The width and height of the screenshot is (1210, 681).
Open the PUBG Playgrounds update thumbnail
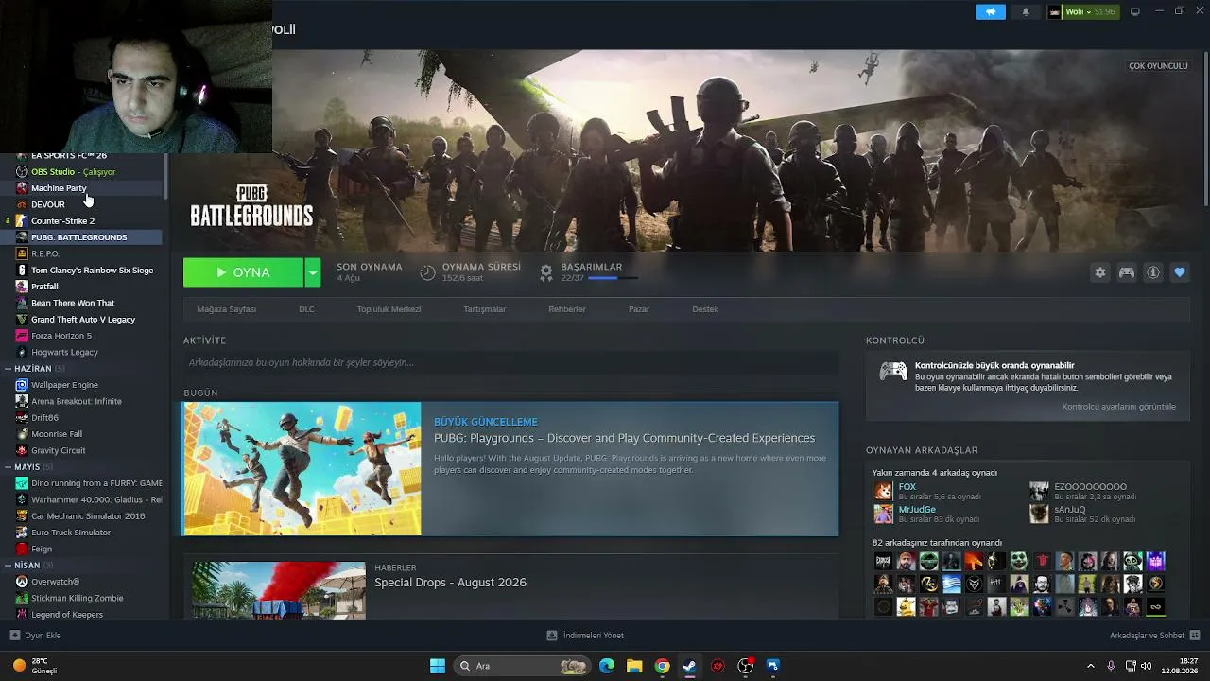(x=302, y=469)
